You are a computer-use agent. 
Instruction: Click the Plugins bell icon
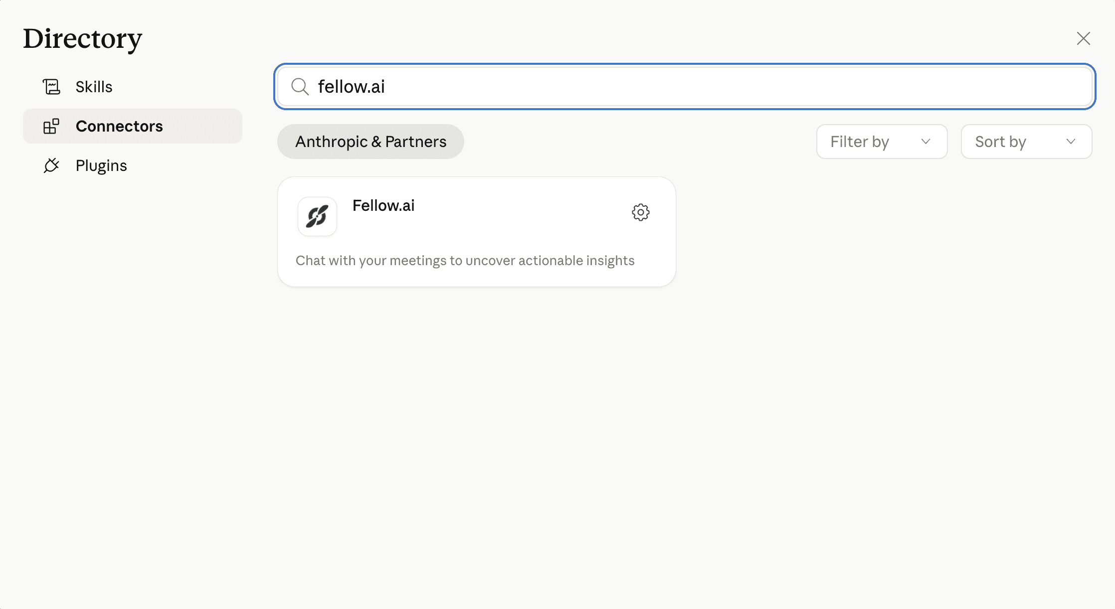pyautogui.click(x=51, y=165)
